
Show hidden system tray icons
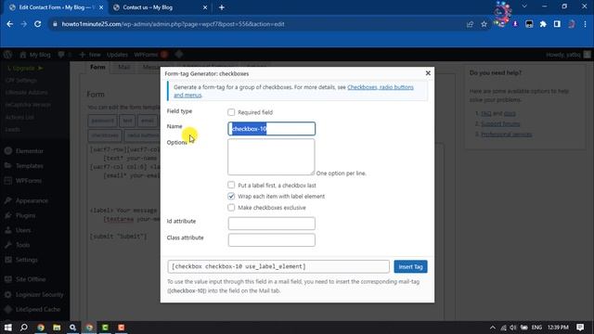[493, 328]
